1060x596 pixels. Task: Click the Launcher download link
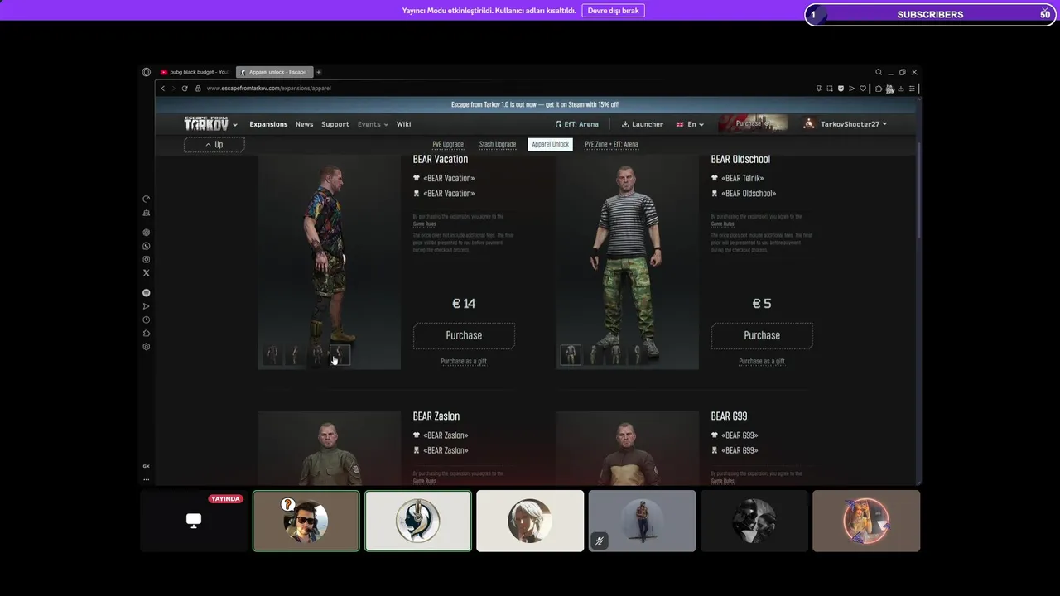click(x=642, y=124)
